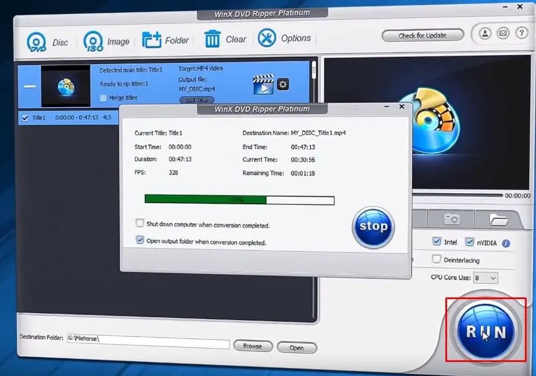Screen dimensions: 536x376
Task: Add a DVD Folder source
Action: point(165,40)
